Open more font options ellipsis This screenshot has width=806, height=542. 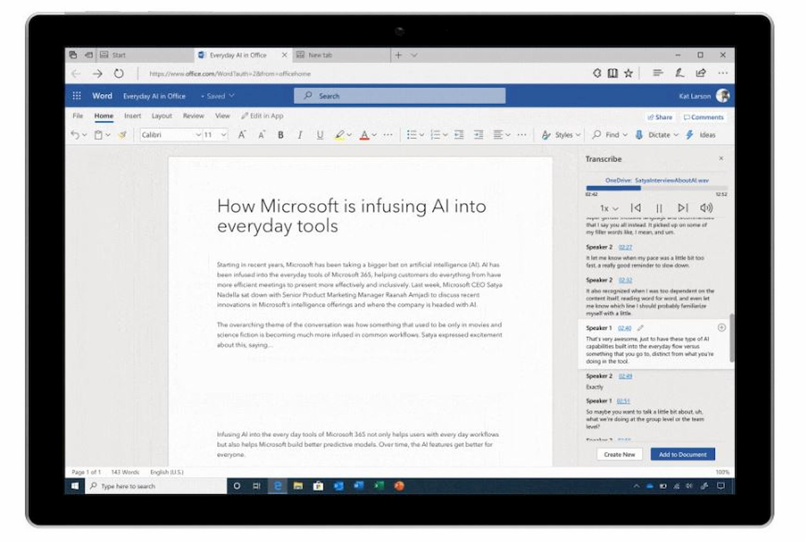coord(388,135)
